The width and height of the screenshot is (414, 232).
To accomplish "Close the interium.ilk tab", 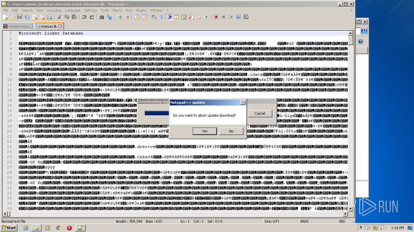I will tap(60, 26).
